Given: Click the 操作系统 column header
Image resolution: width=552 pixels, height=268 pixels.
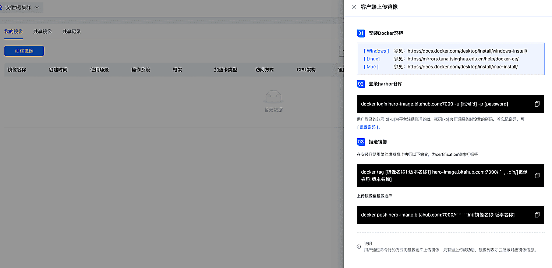Looking at the screenshot, I should click(x=141, y=69).
